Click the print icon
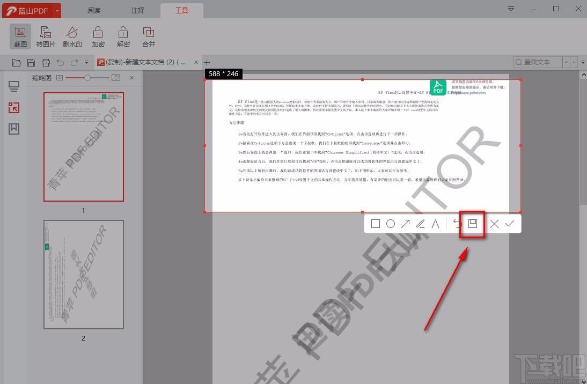The width and height of the screenshot is (587, 384). point(46,63)
